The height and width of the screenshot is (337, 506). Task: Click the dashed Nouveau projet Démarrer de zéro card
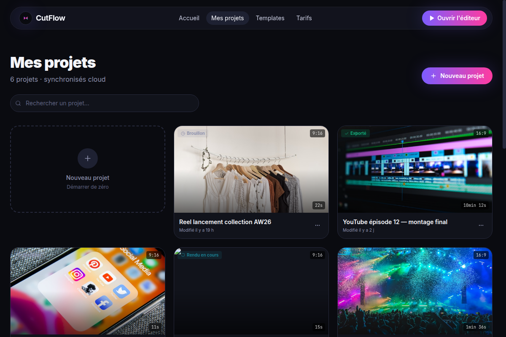(88, 169)
